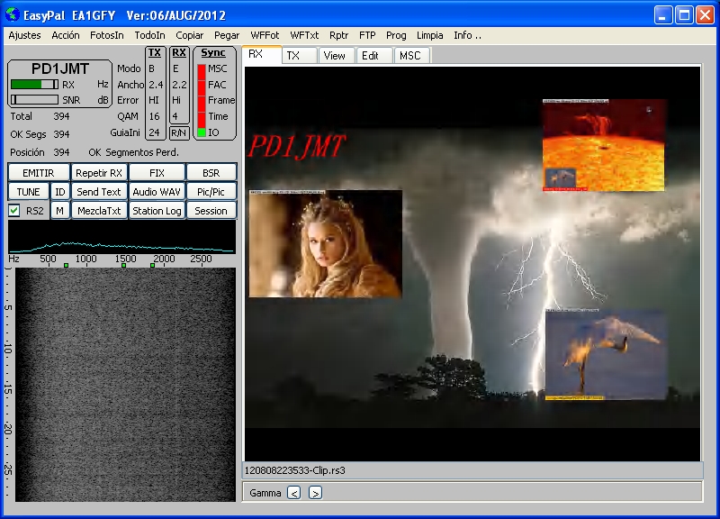Image resolution: width=720 pixels, height=519 pixels.
Task: Click the Pic/Pic button
Action: click(211, 192)
